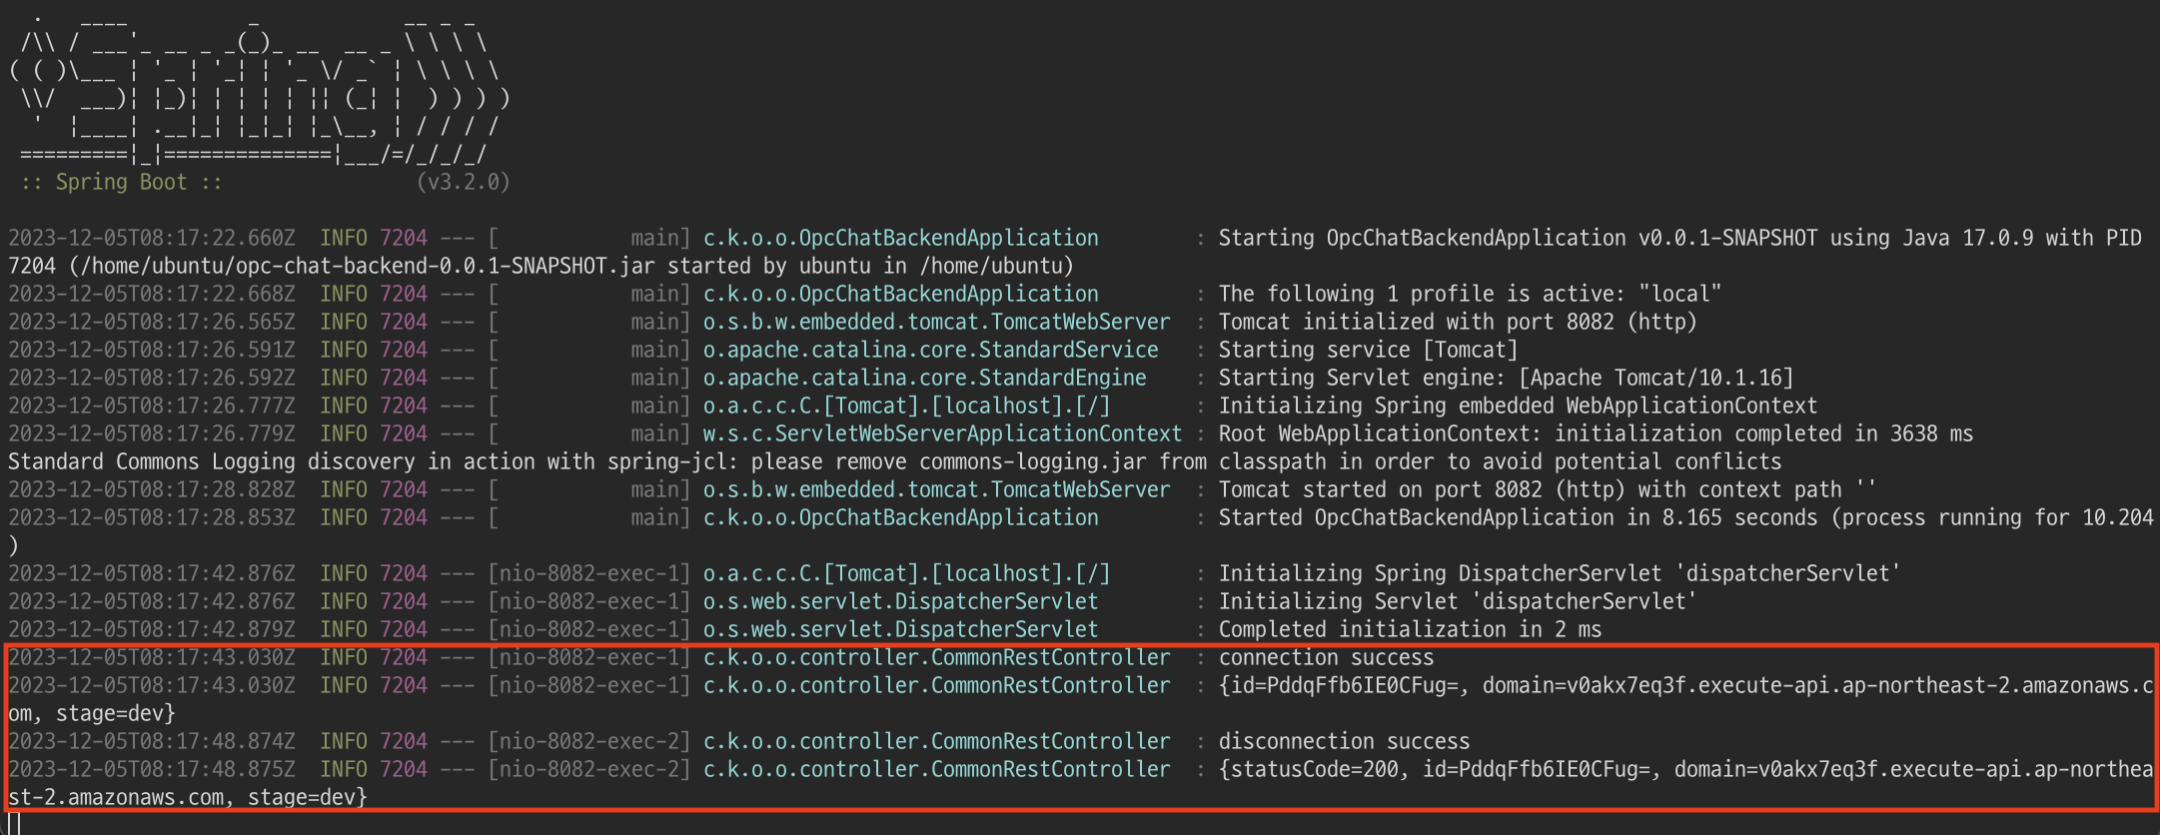The height and width of the screenshot is (835, 2160).
Task: Click timestamp 2023-12-05T08:17:26.777Z
Action: coord(152,406)
